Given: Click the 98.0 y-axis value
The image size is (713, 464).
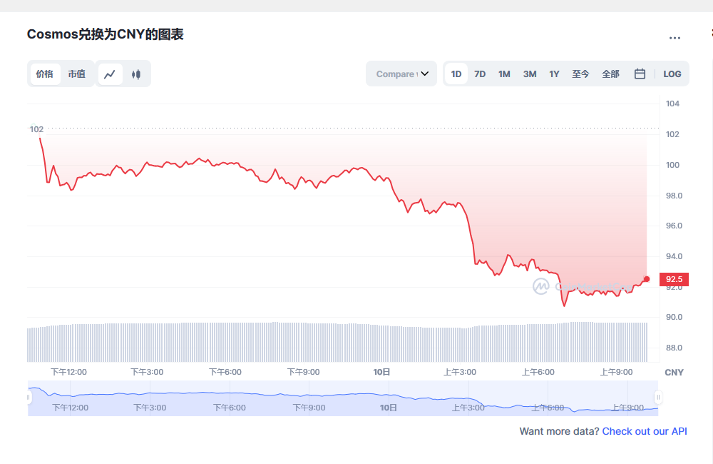Looking at the screenshot, I should click(x=674, y=196).
